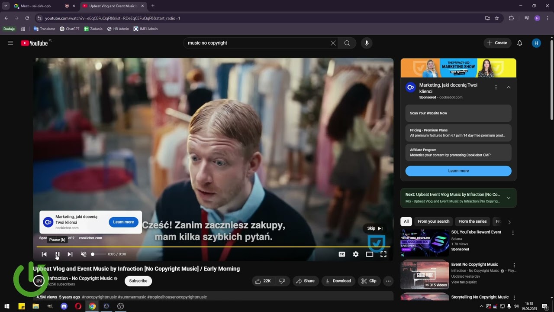This screenshot has height=312, width=554.
Task: Show hidden system tray icons
Action: (x=482, y=306)
